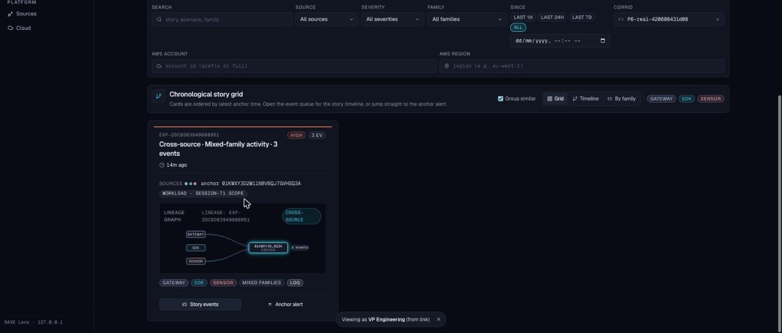Screen dimensions: 782x333
Task: Click the CORRID input field
Action: pos(669,19)
